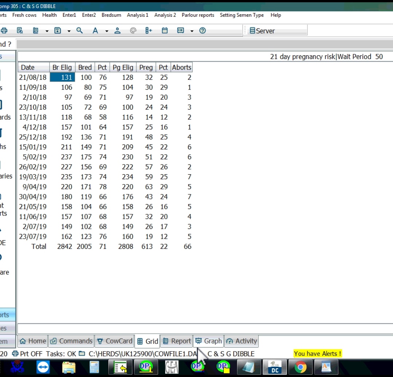This screenshot has width=393, height=377.
Task: Select the Grid tab
Action: pyautogui.click(x=148, y=341)
